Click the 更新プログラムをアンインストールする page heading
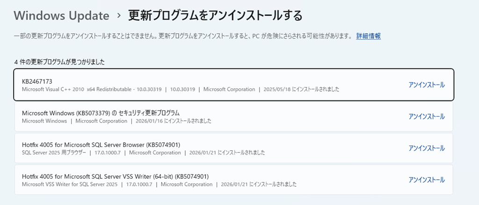Screen dimensions: 479x205 pos(215,16)
